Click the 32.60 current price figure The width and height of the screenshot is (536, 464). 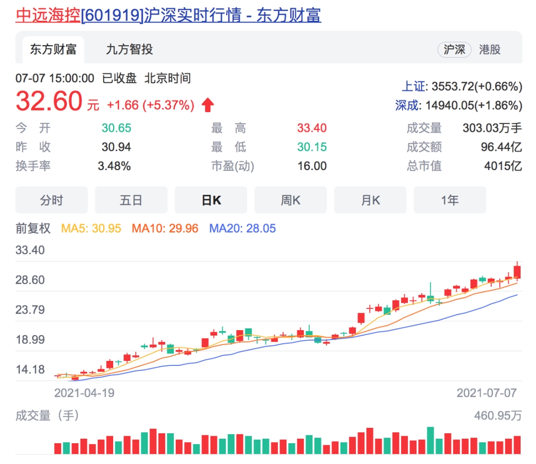49,102
